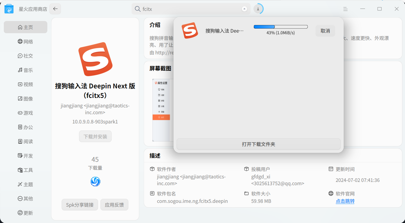Browse the Tools category
This screenshot has height=223, width=405.
[x=26, y=170]
